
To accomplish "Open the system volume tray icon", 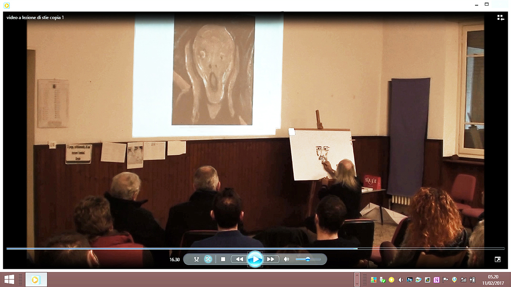I will (x=400, y=280).
